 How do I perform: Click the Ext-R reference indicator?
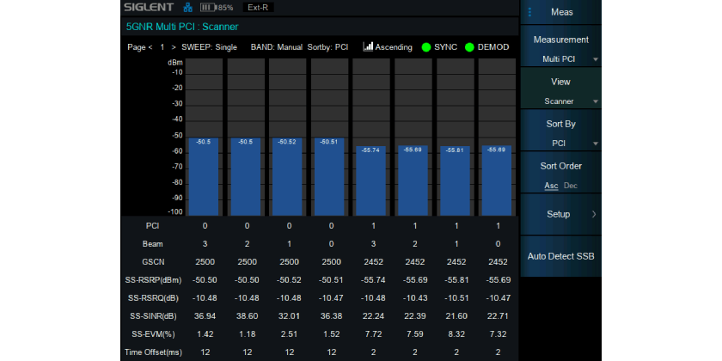(260, 7)
